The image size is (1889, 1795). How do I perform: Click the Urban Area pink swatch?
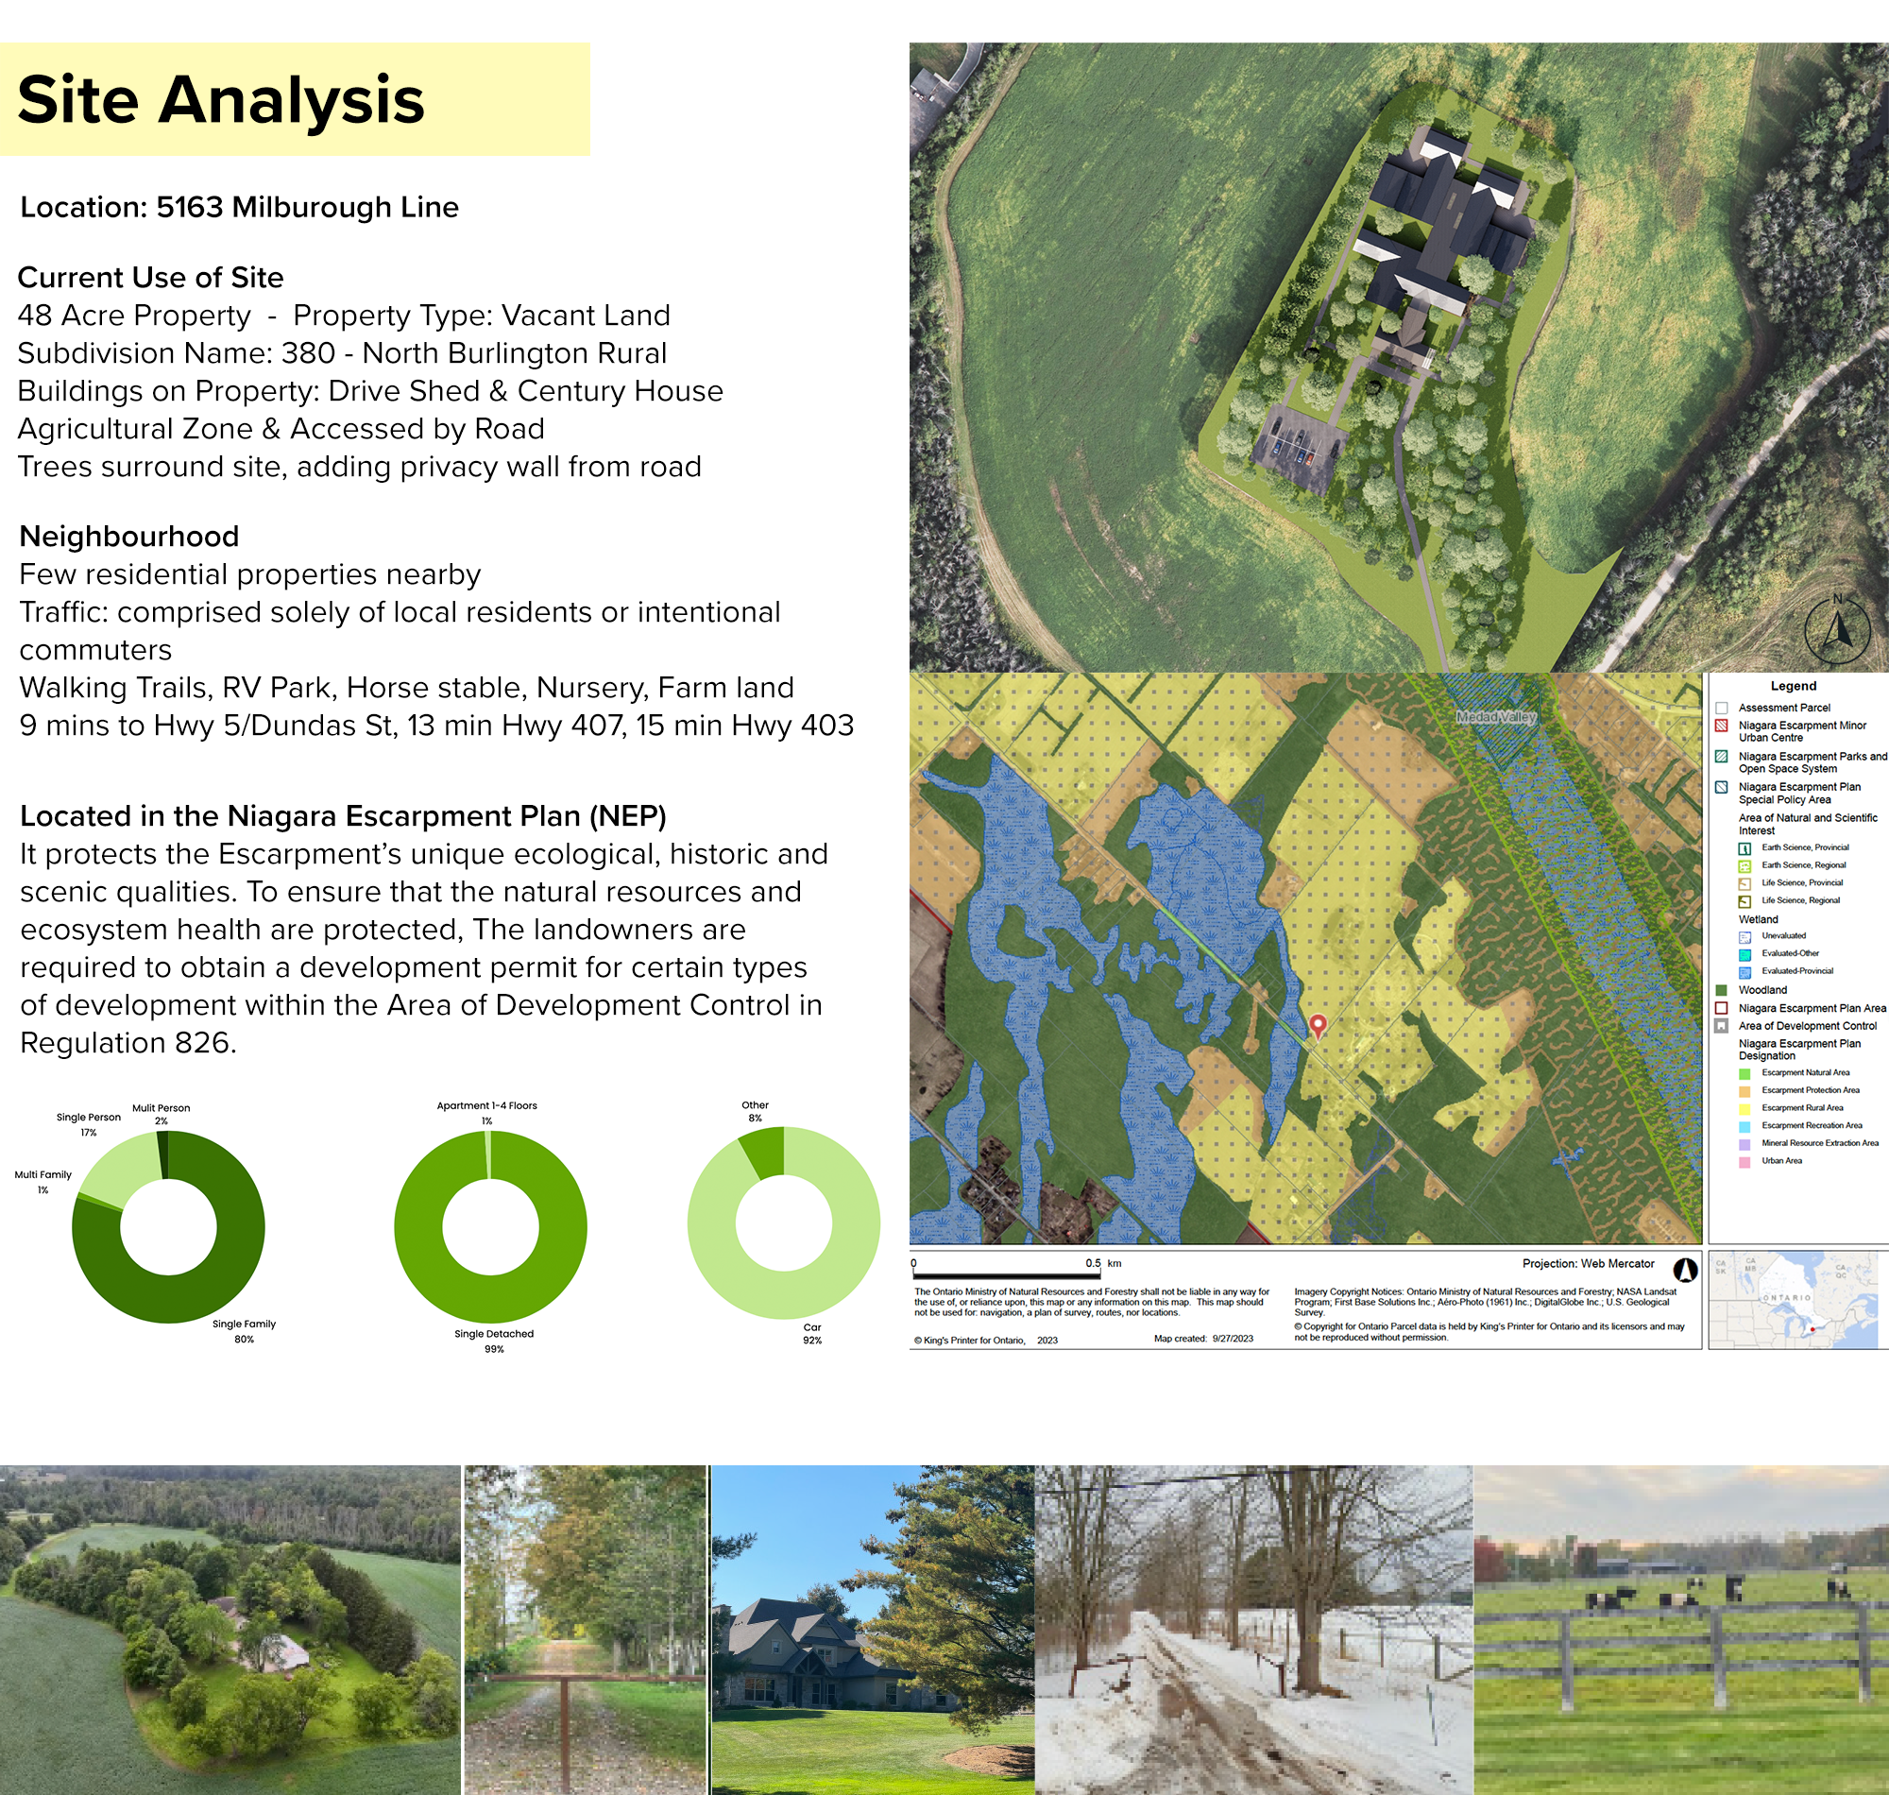pyautogui.click(x=1744, y=1162)
